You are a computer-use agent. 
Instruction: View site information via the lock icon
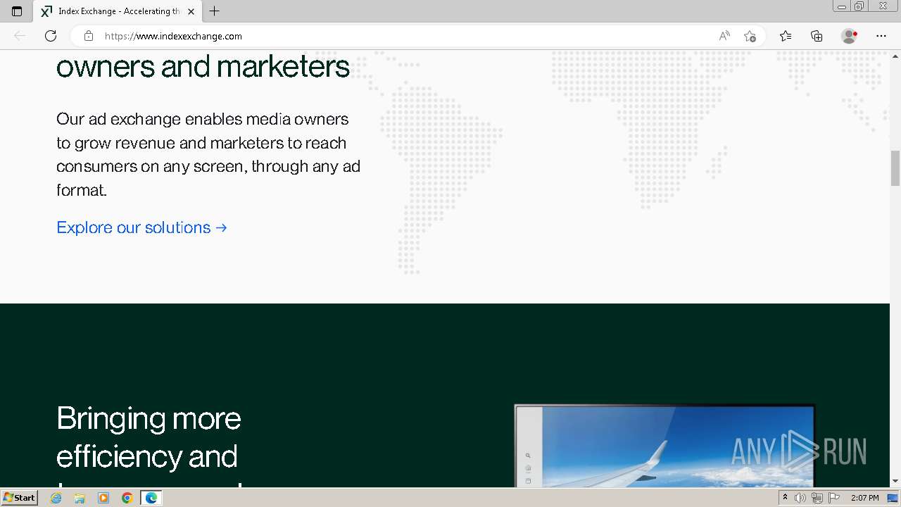point(89,36)
